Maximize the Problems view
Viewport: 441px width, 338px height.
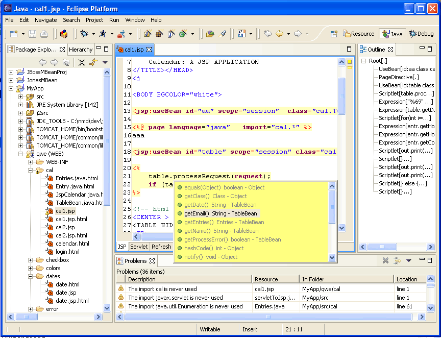coord(430,260)
